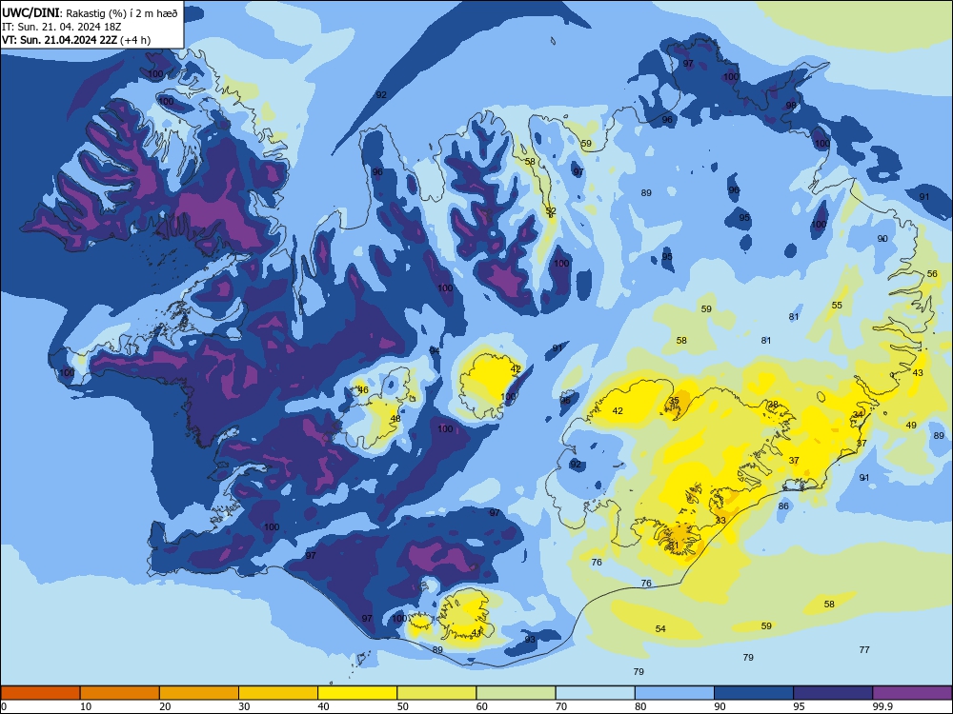Choose the medium blue 90–95 legend swatch
The image size is (953, 714).
pyautogui.click(x=754, y=693)
